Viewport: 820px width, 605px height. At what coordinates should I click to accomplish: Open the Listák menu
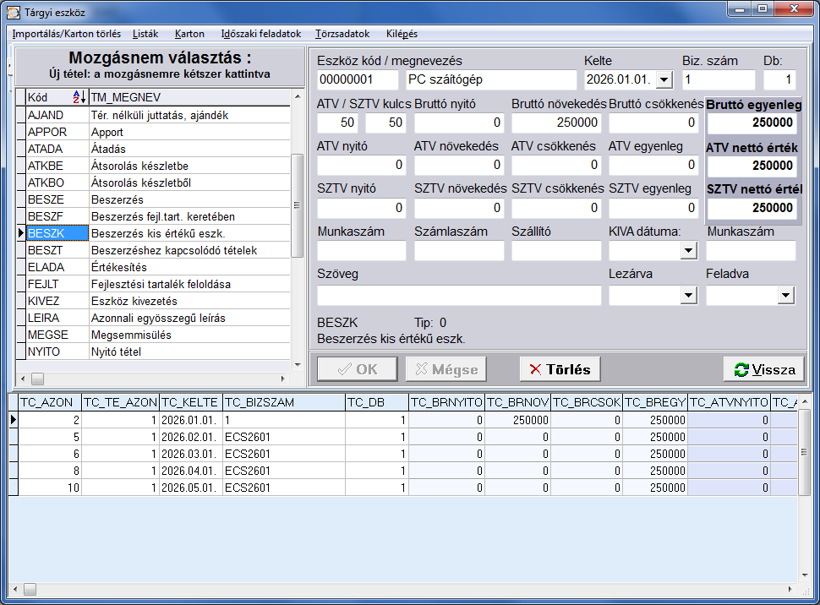(x=145, y=34)
